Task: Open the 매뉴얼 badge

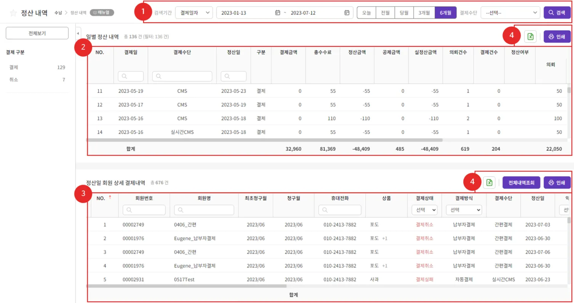Action: (102, 13)
